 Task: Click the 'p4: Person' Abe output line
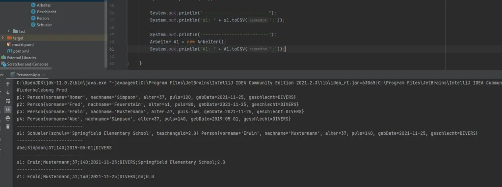click(x=154, y=119)
